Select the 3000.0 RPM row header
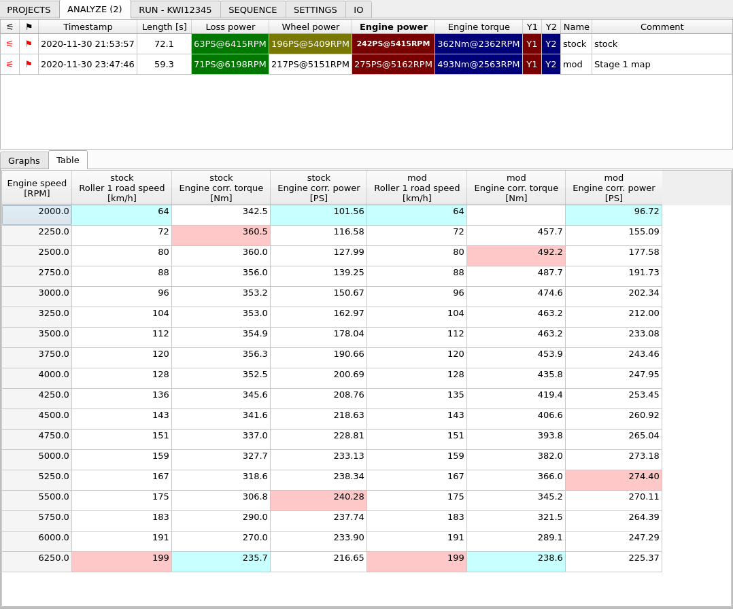The height and width of the screenshot is (609, 733). 37,297
